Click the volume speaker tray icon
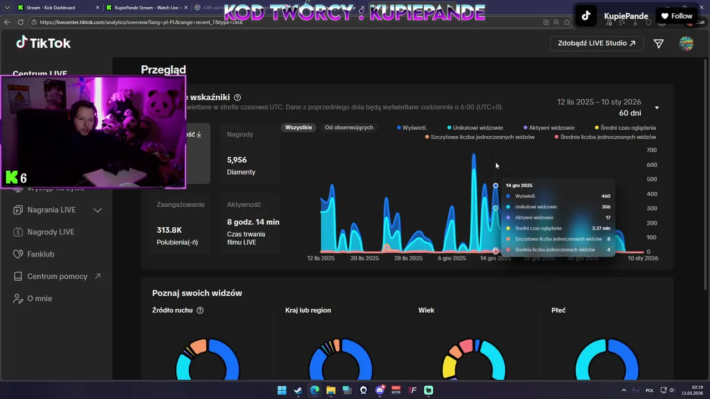The width and height of the screenshot is (710, 399). pos(672,390)
